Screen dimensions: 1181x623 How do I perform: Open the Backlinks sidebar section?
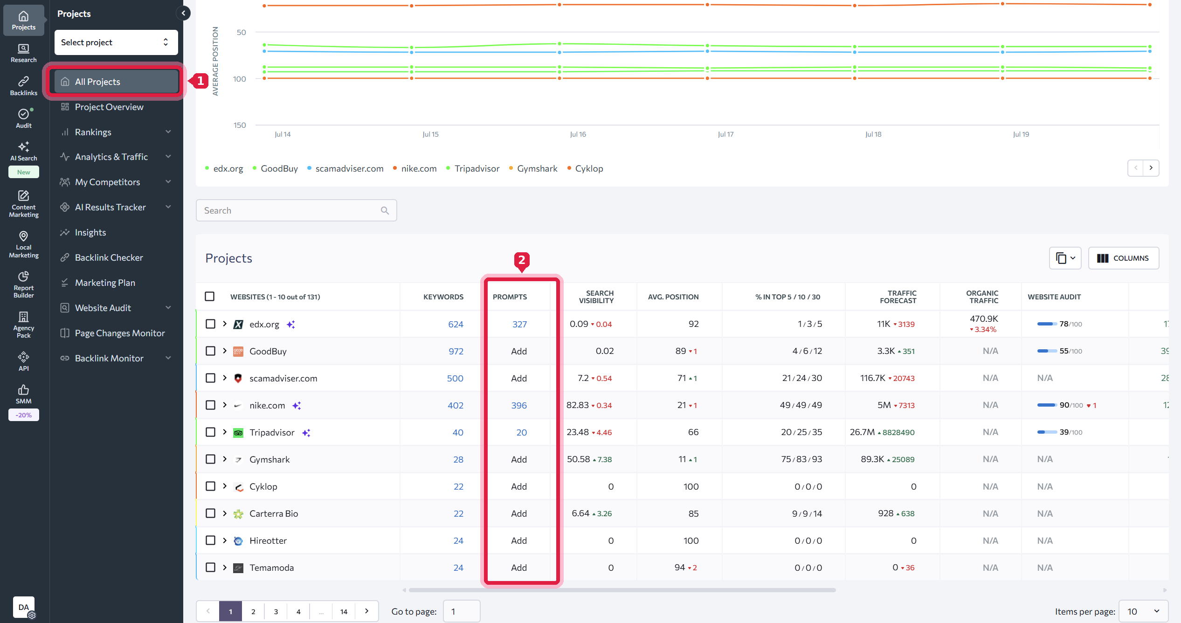[x=23, y=86]
